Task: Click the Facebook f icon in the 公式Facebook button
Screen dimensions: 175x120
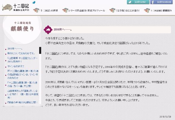Action: coord(153,2)
